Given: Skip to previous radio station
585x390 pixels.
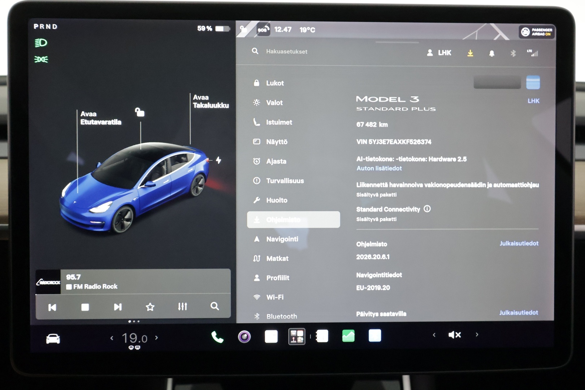Looking at the screenshot, I should [52, 307].
